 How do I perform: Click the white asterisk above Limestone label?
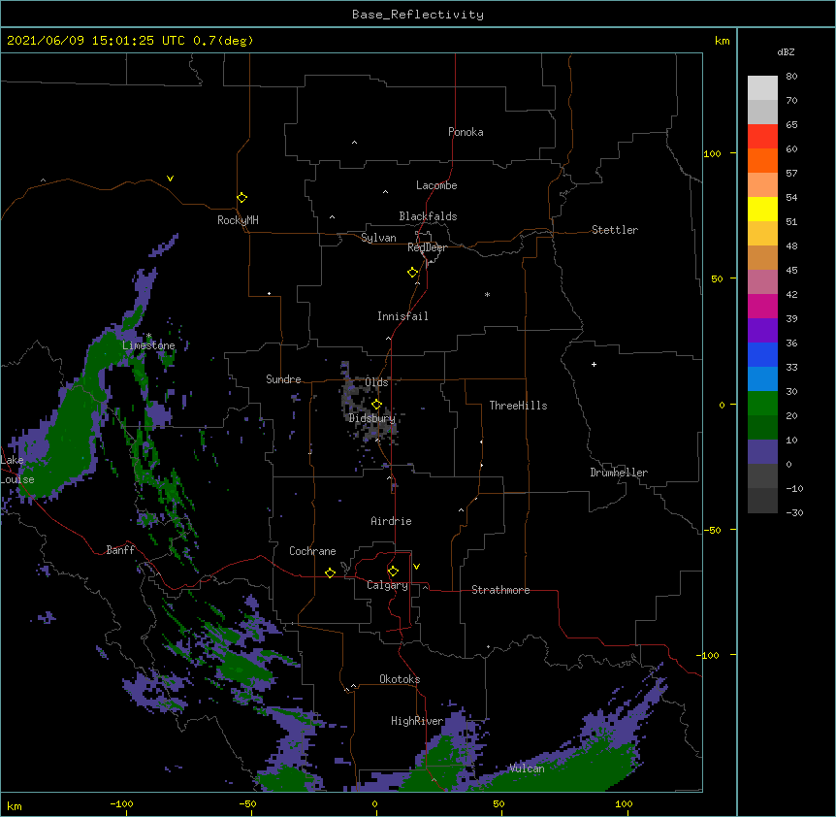click(149, 336)
